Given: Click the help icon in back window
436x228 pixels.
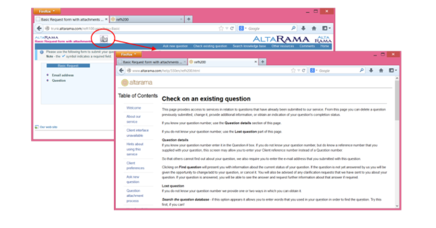Looking at the screenshot, I should pyautogui.click(x=104, y=39).
